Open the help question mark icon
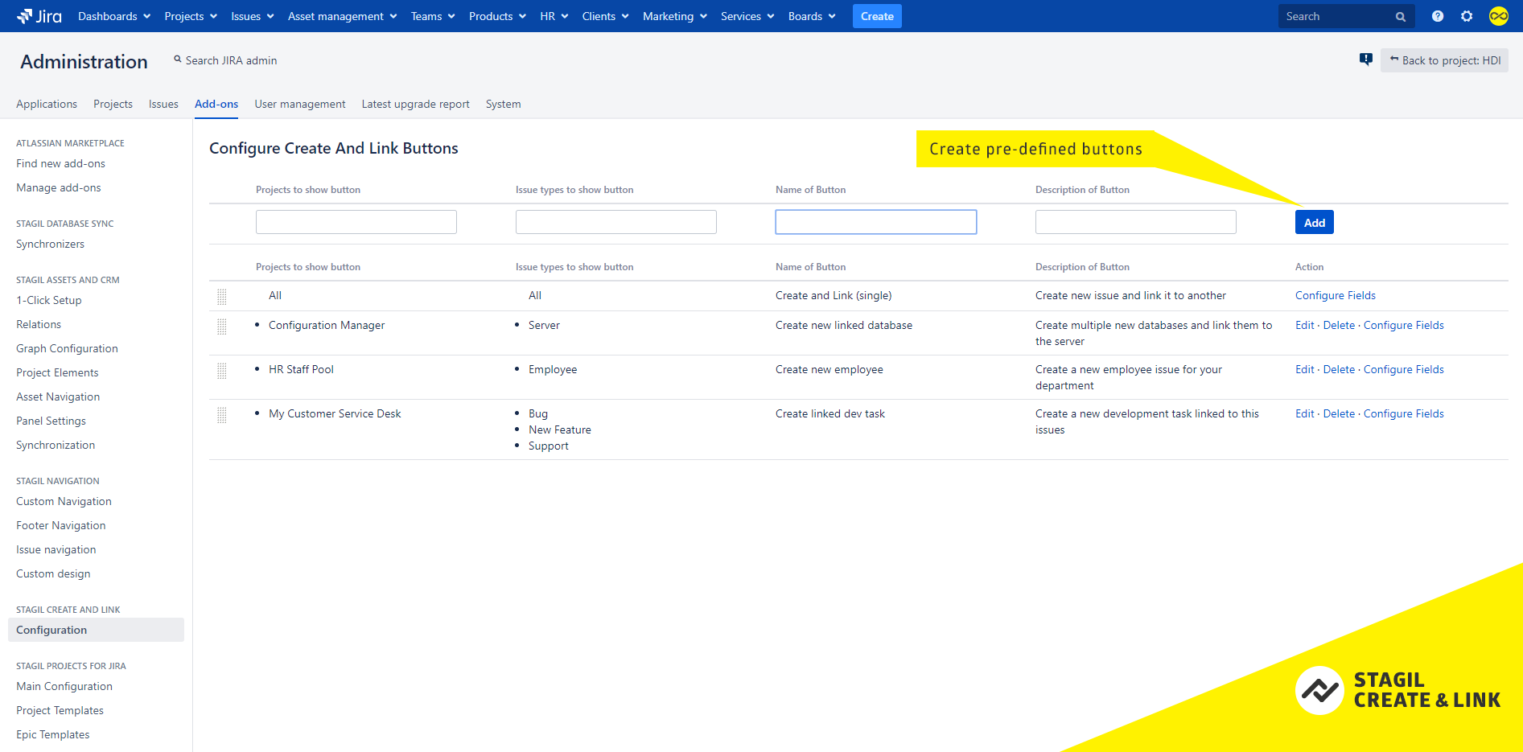Screen dimensions: 1523x752 pos(1438,16)
